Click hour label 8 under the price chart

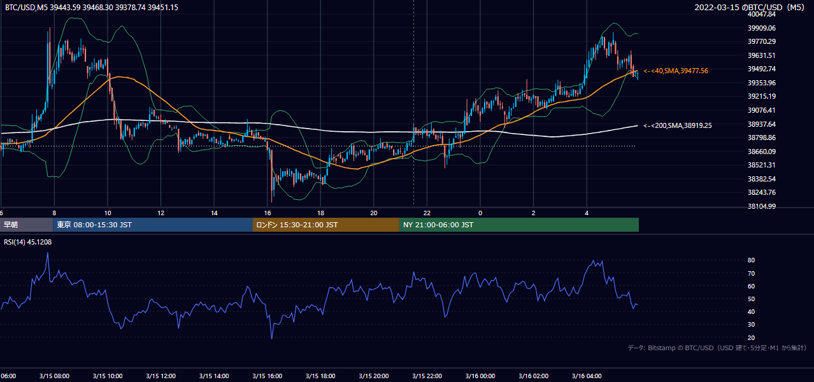54,213
